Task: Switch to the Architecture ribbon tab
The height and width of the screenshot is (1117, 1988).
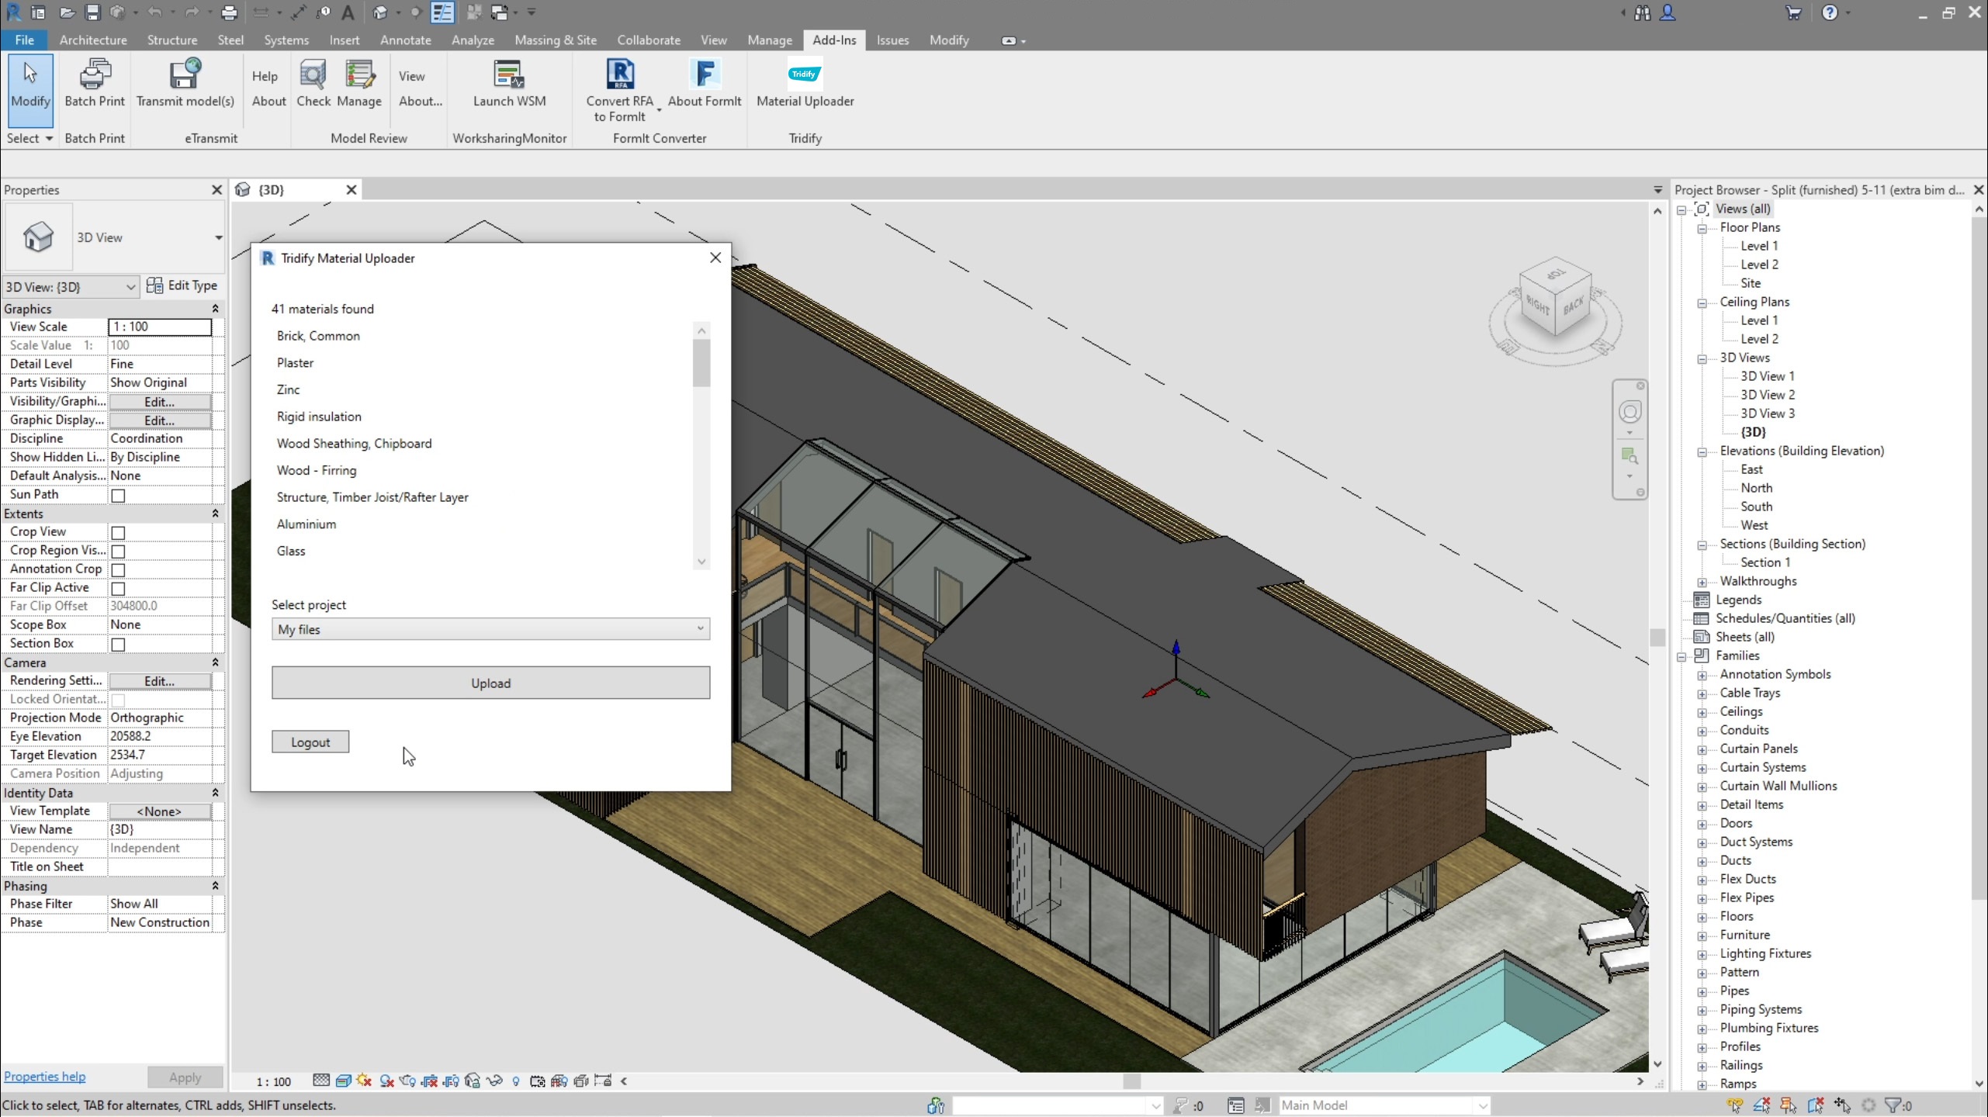Action: (x=92, y=40)
